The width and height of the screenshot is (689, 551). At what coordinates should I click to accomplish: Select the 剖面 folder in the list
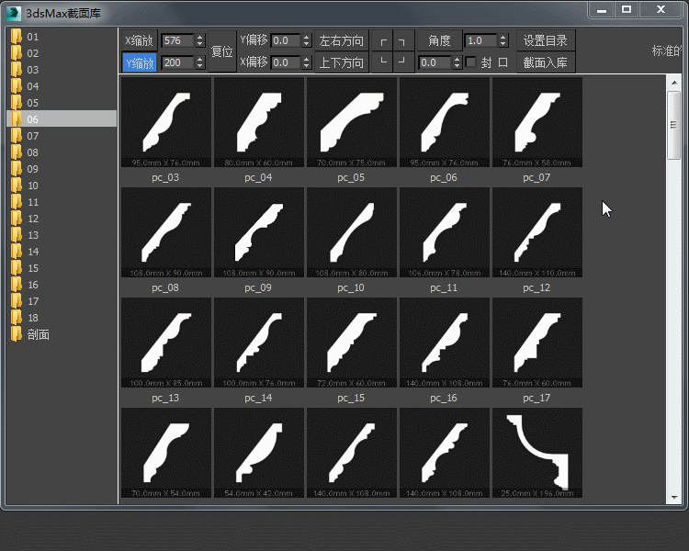(38, 334)
